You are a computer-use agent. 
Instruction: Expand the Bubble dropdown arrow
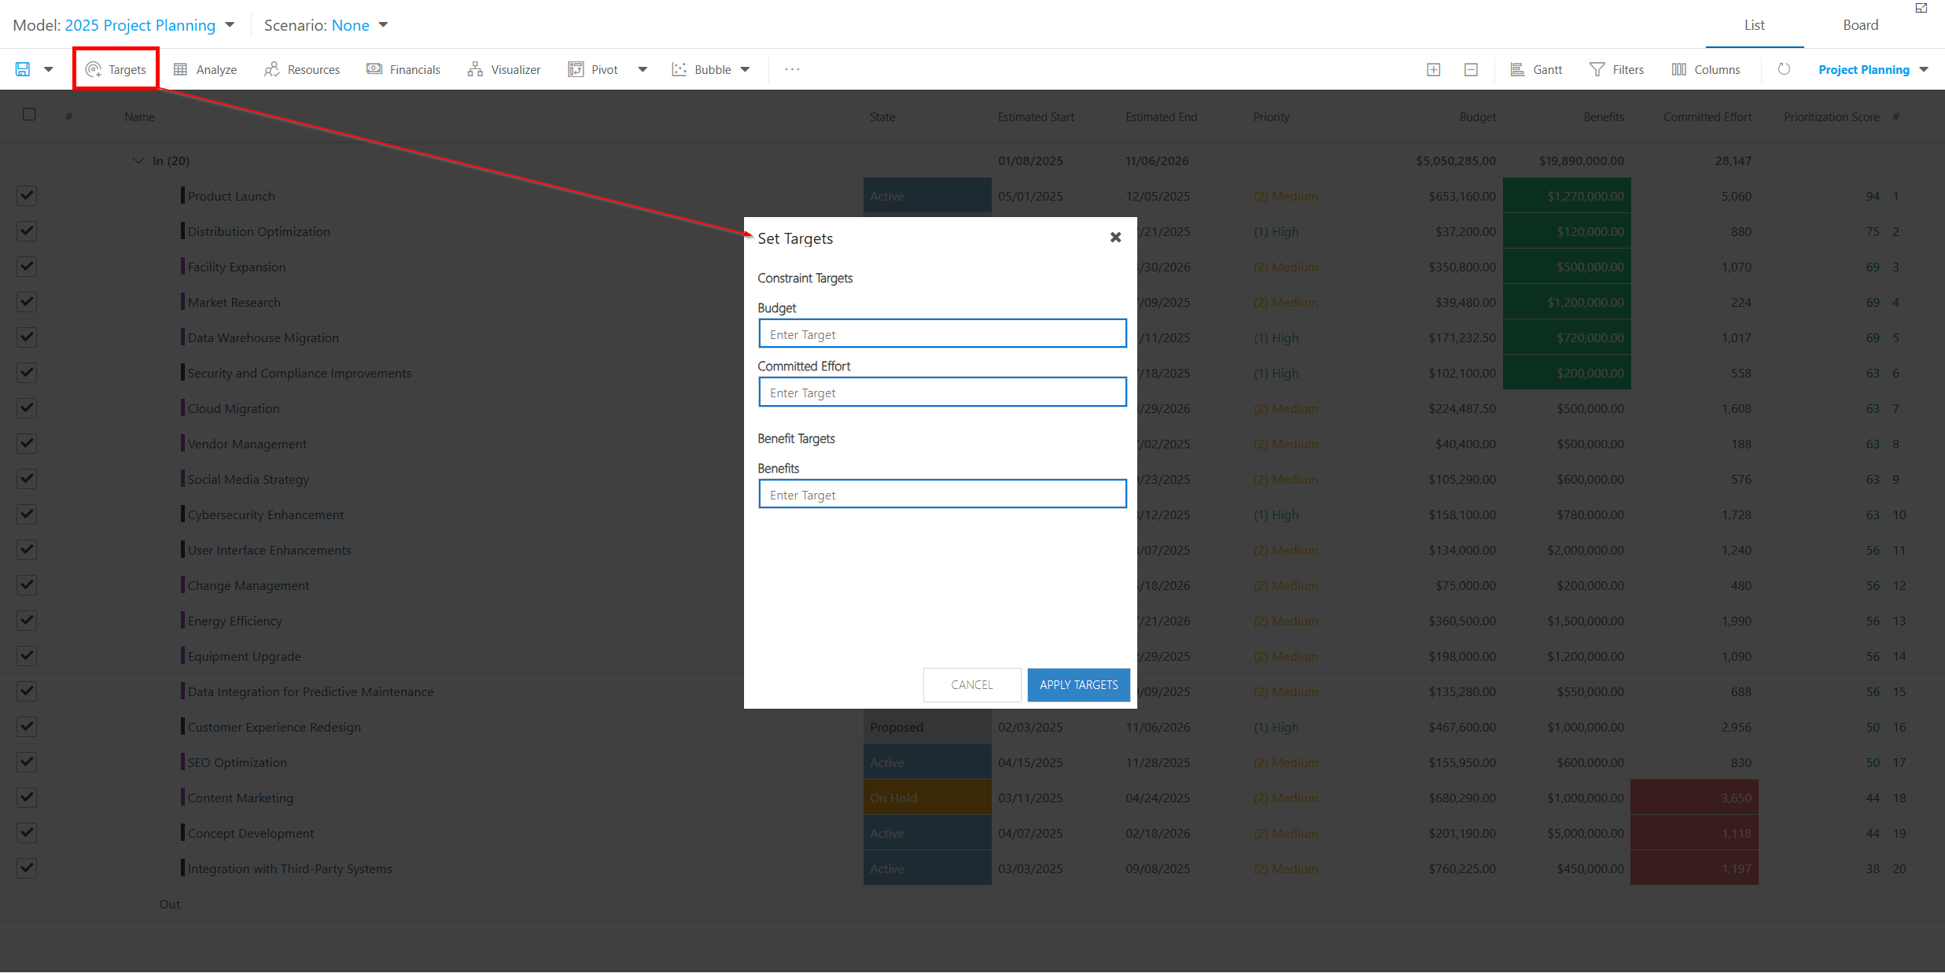pos(745,69)
